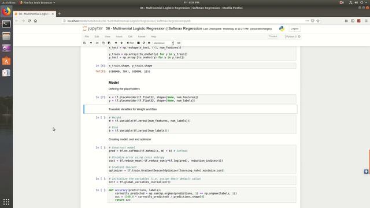Restart kernel and rerun the whole notebook

(149, 43)
